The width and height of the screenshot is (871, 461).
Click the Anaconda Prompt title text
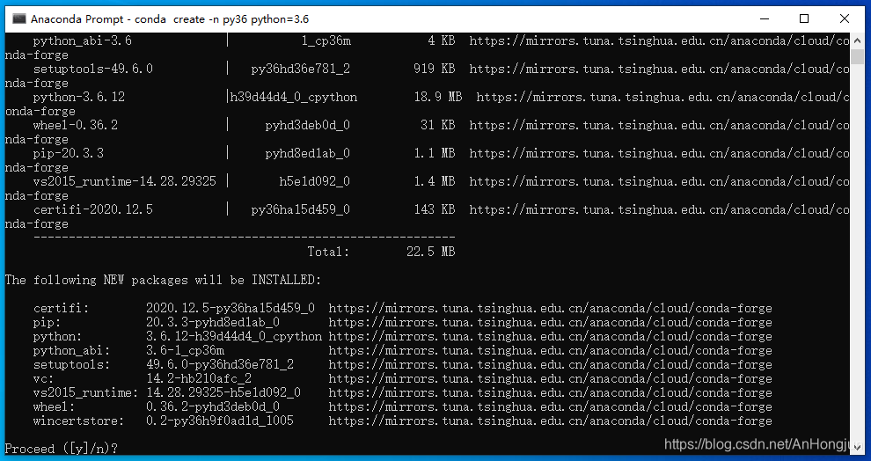(170, 18)
